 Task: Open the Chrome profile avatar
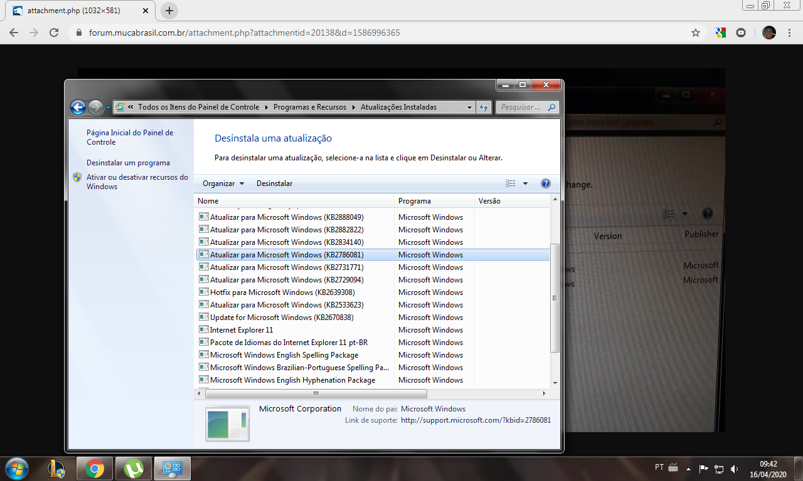768,33
